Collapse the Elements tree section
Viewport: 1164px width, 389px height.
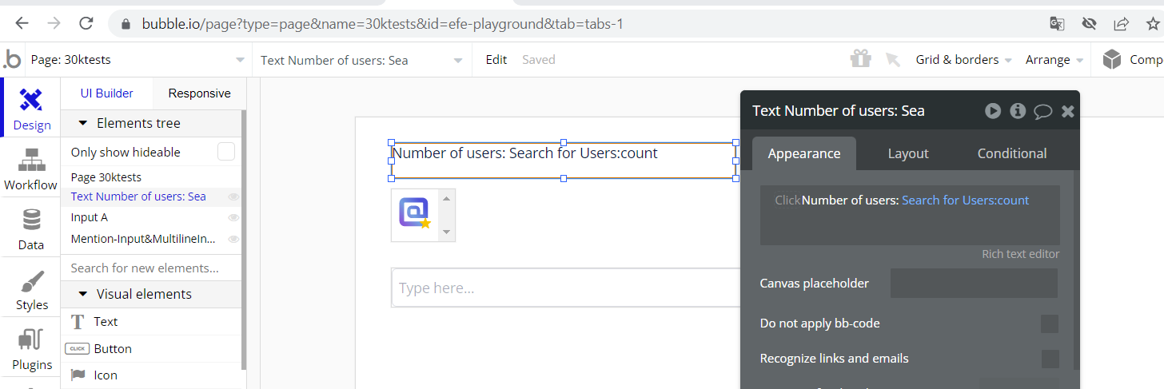tap(83, 123)
